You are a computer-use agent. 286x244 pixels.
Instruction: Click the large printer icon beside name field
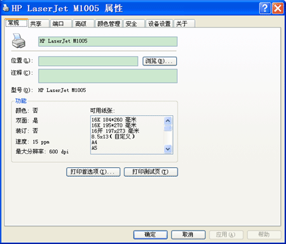[x=19, y=41]
